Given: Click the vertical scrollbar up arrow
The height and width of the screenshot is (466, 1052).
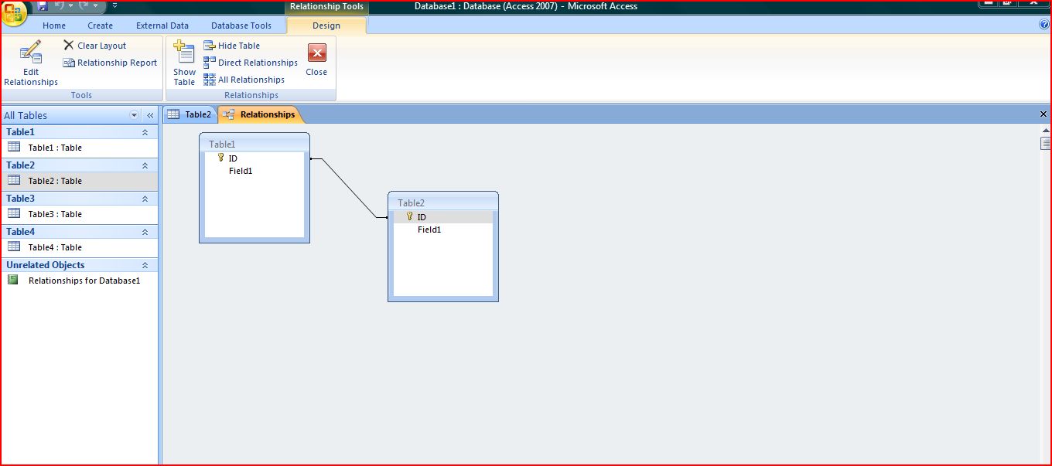Looking at the screenshot, I should pyautogui.click(x=1046, y=131).
